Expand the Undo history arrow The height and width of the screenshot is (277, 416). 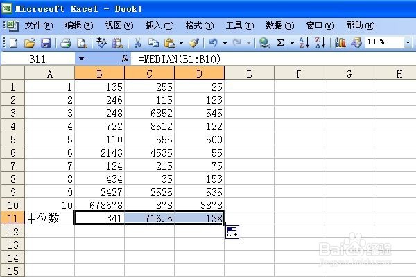[225, 43]
